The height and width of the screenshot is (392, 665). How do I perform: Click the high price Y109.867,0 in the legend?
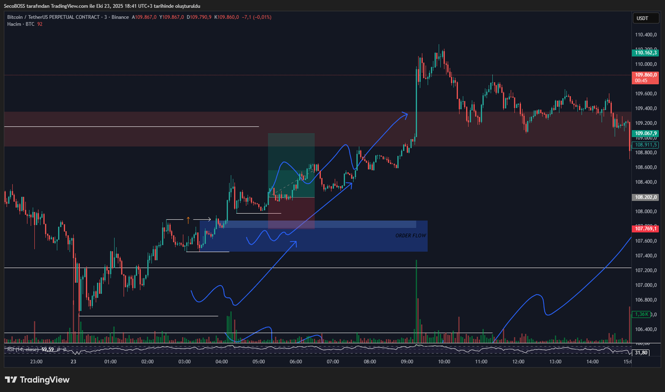172,17
